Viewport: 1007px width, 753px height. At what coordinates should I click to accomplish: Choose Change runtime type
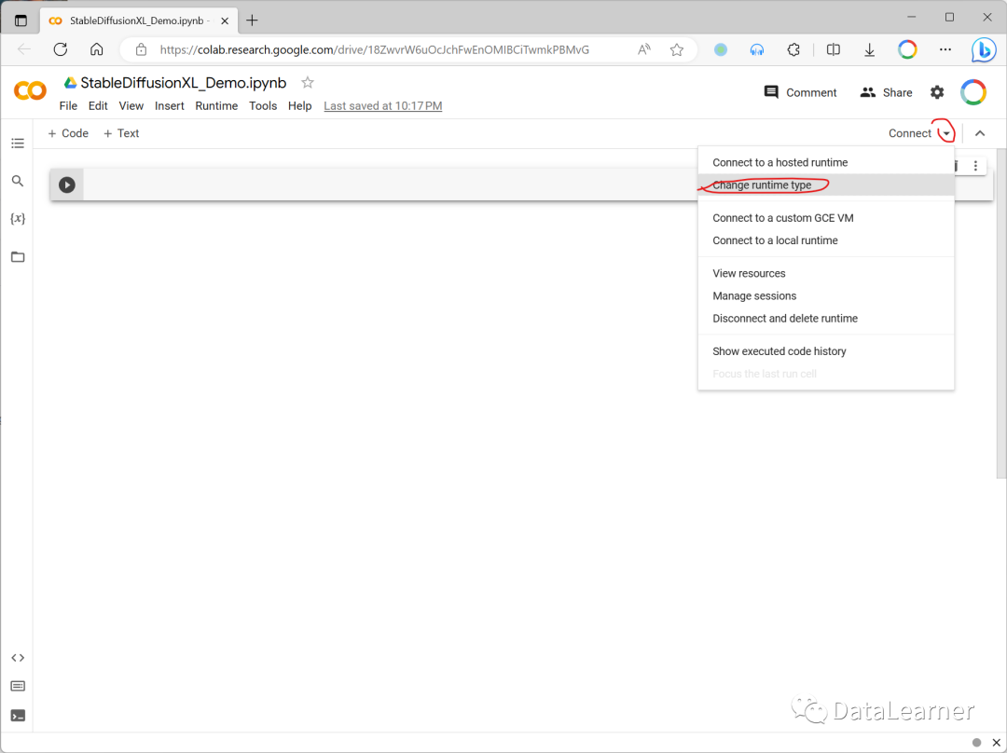[826, 185]
